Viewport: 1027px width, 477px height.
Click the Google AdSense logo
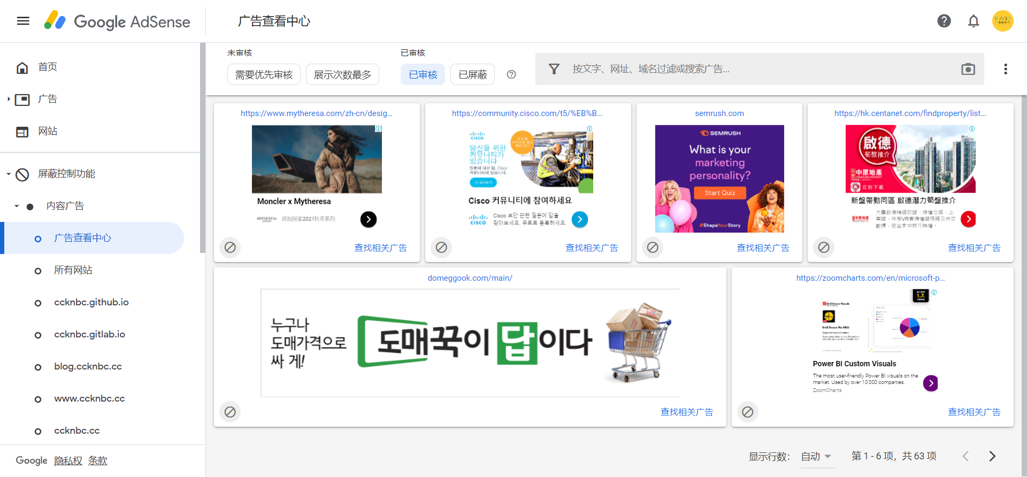click(117, 21)
